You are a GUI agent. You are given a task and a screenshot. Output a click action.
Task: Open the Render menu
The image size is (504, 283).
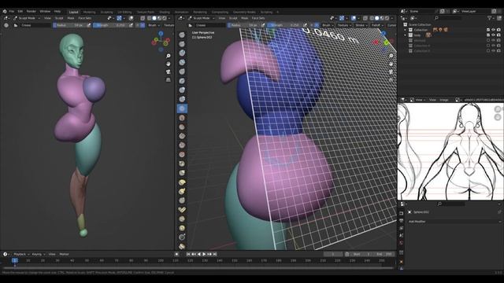(x=31, y=11)
